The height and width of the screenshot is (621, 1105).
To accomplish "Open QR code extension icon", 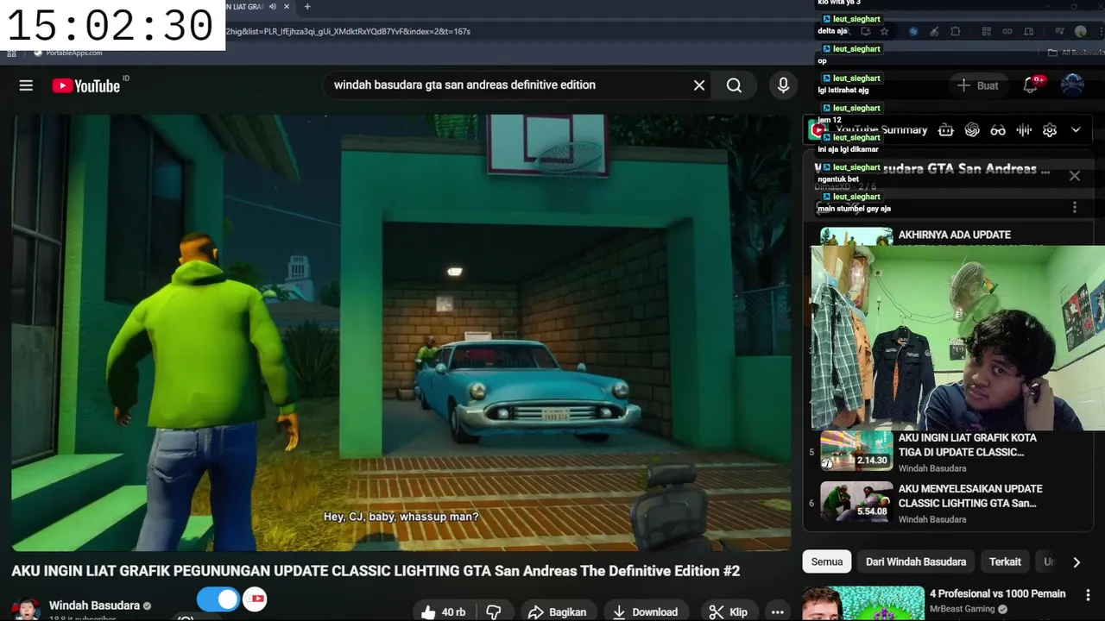I will [986, 31].
